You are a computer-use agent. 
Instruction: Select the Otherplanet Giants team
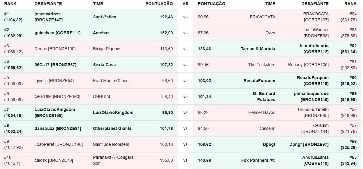[112, 128]
